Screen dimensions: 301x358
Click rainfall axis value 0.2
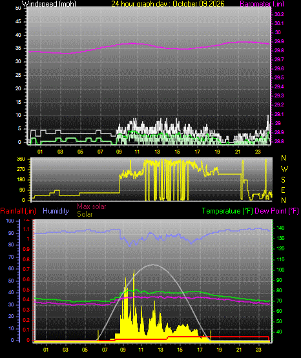tap(26, 320)
